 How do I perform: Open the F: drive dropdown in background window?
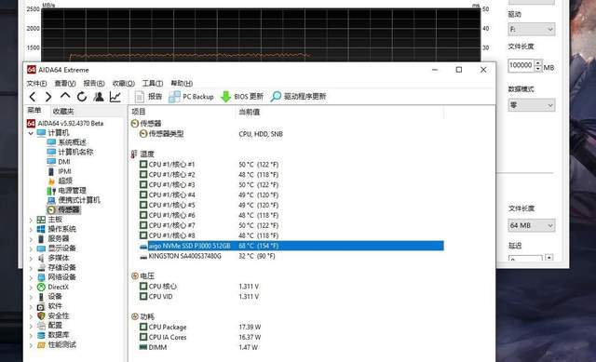[532, 29]
